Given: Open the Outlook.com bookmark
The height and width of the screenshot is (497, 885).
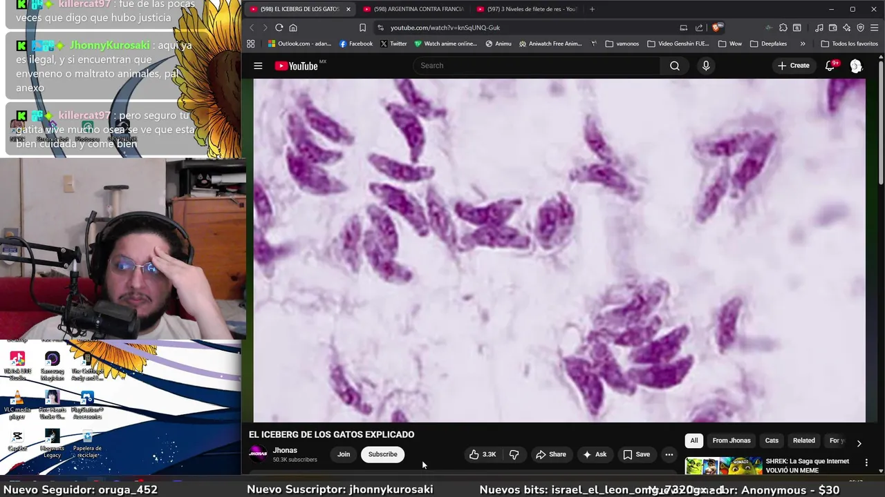Looking at the screenshot, I should [x=299, y=43].
